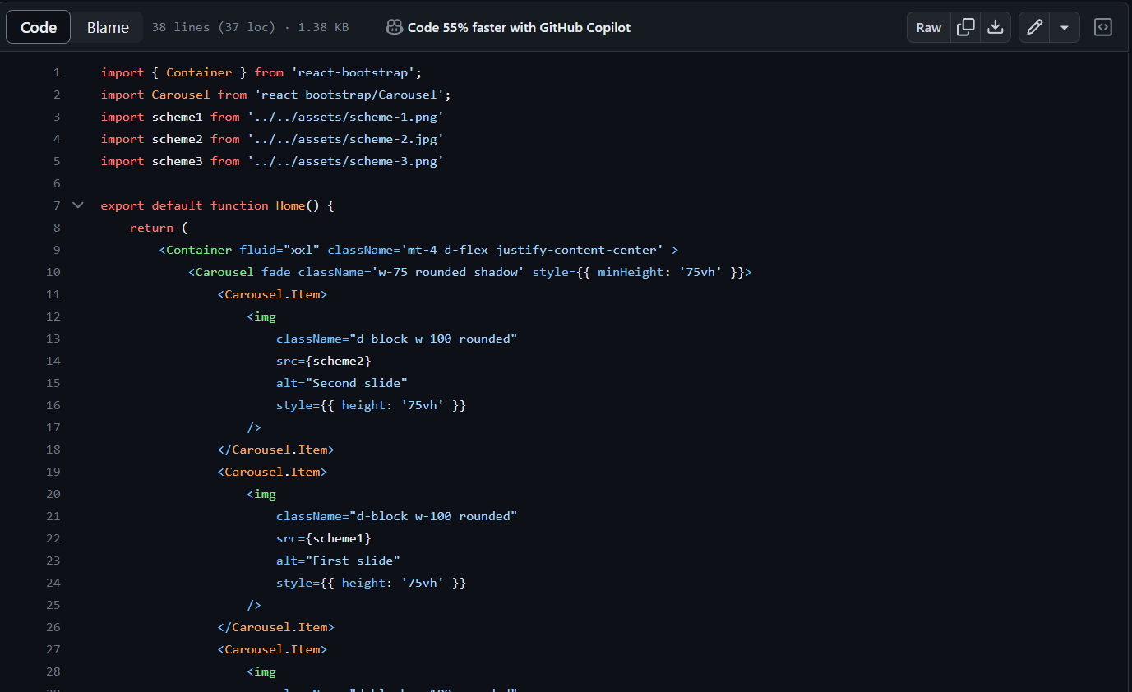Image resolution: width=1132 pixels, height=692 pixels.
Task: Switch to the Blame tab
Action: 108,27
